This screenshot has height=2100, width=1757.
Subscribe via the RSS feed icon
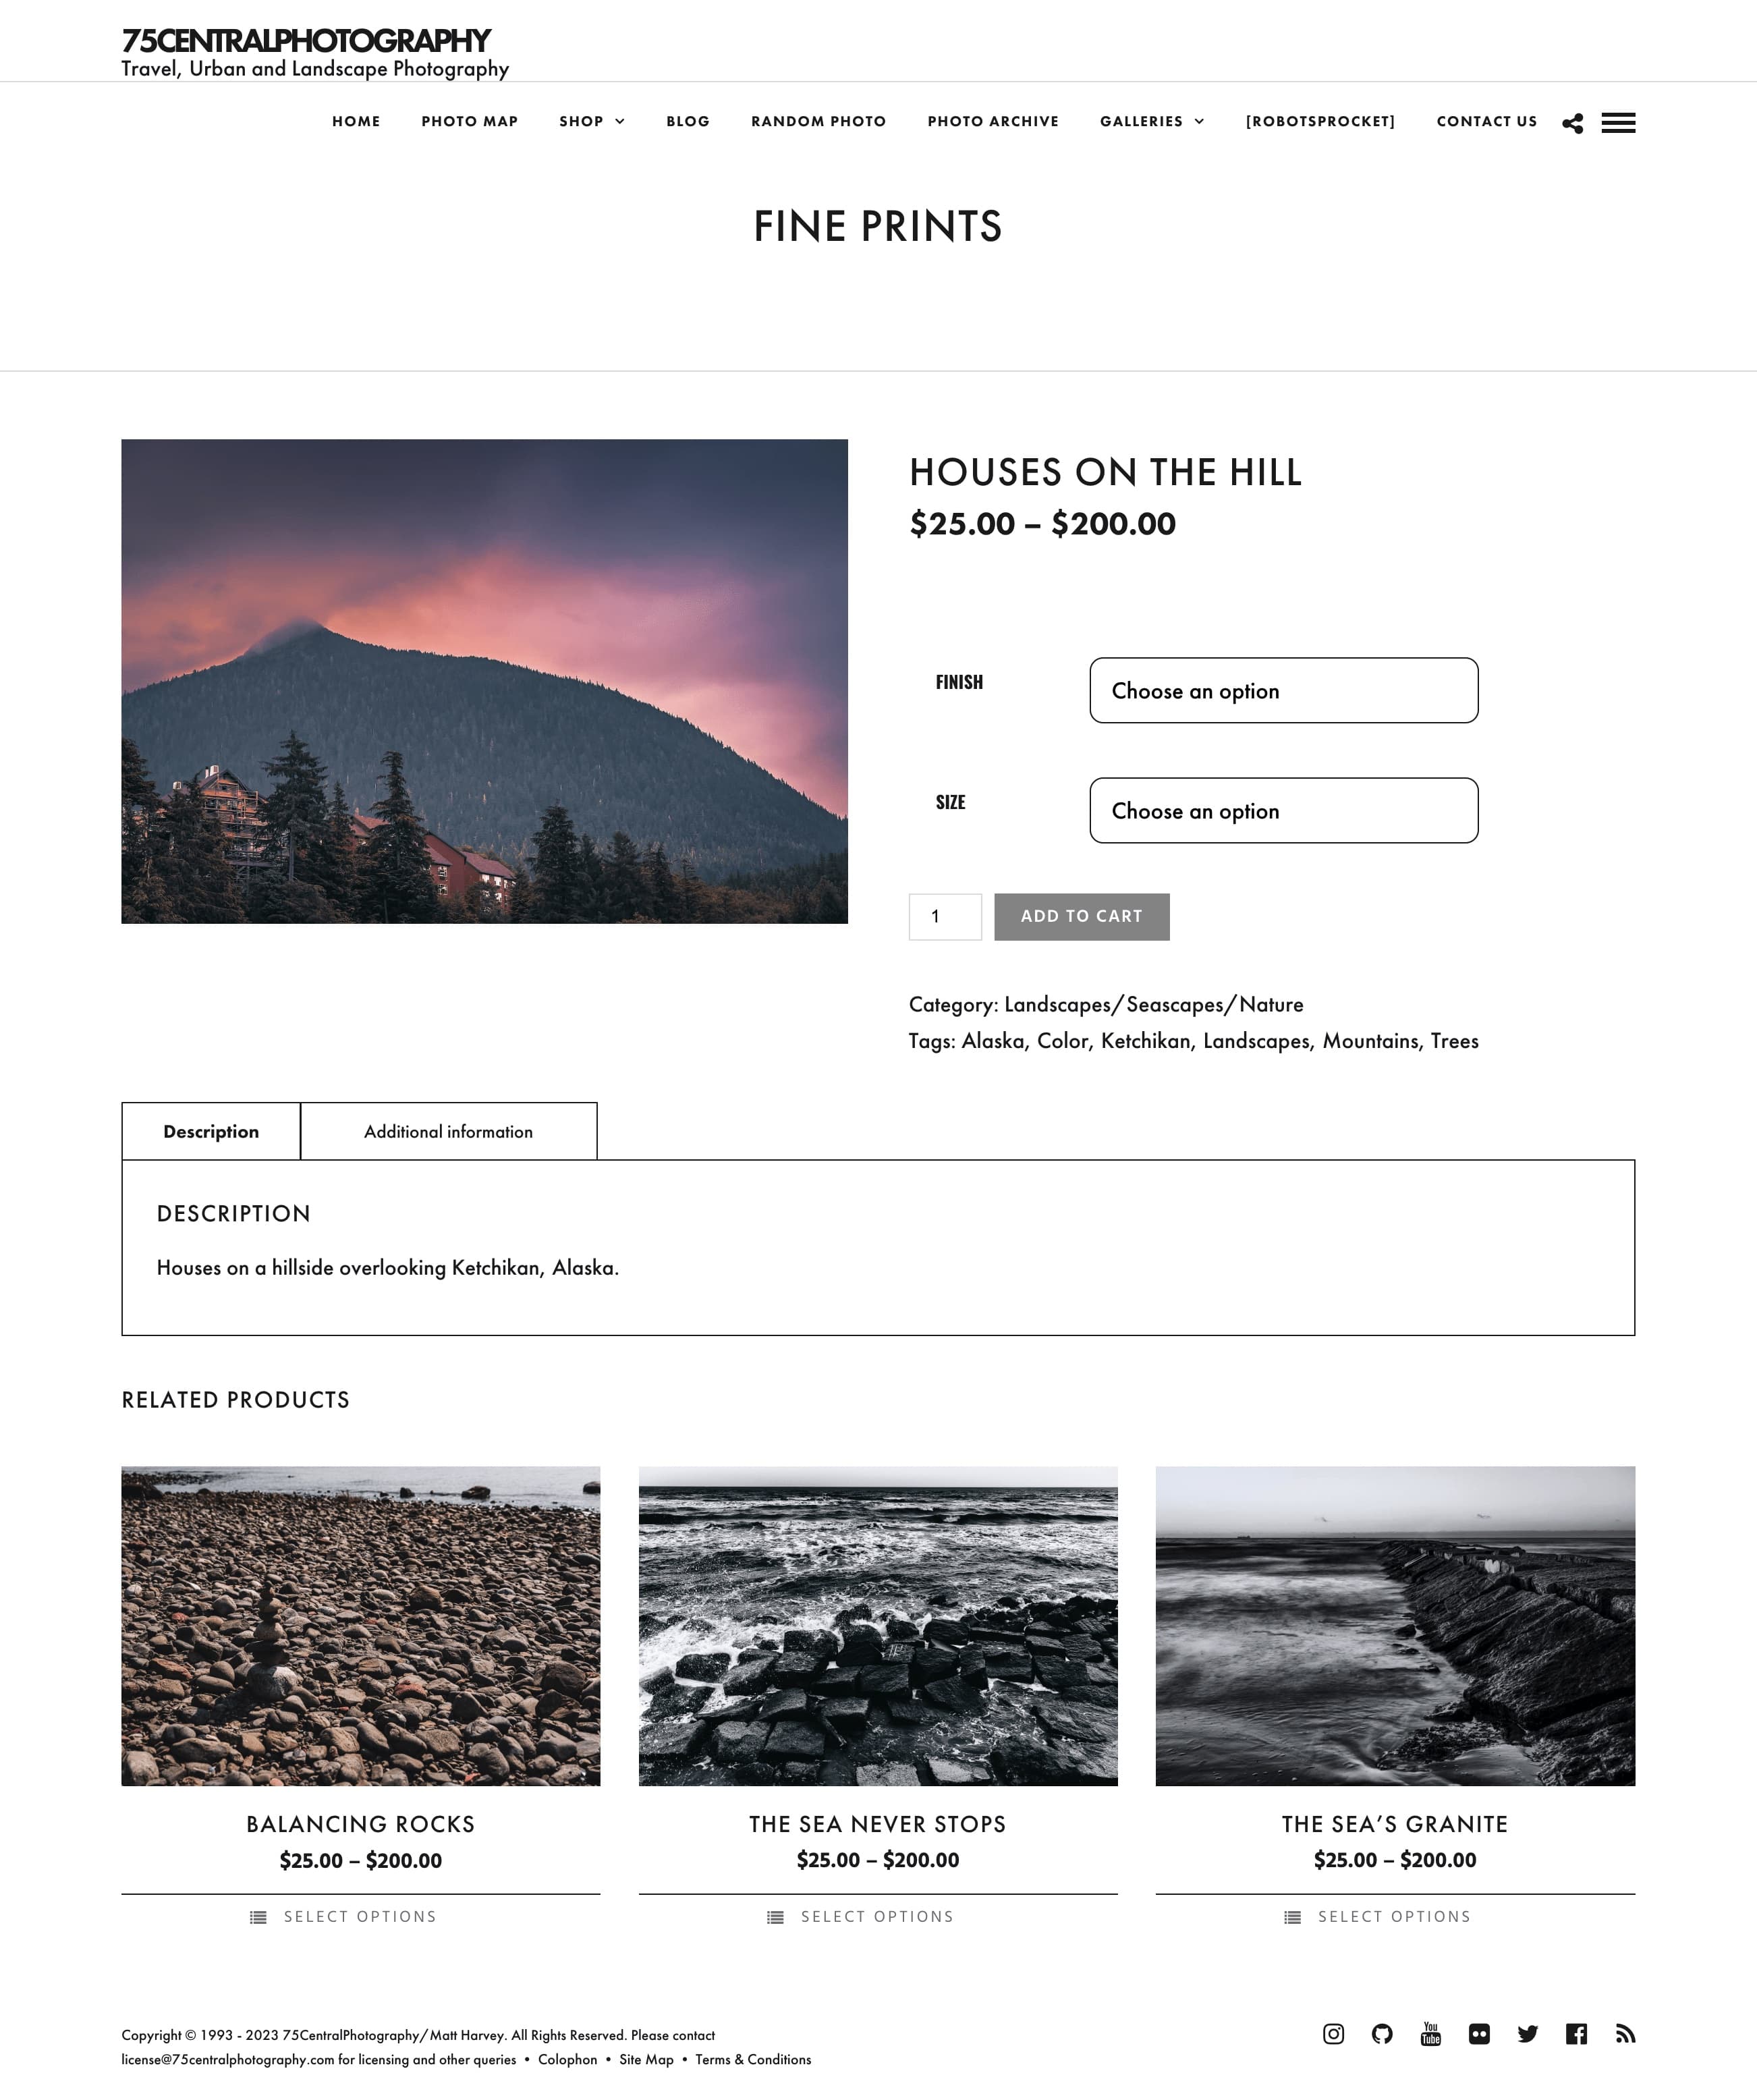1625,2034
